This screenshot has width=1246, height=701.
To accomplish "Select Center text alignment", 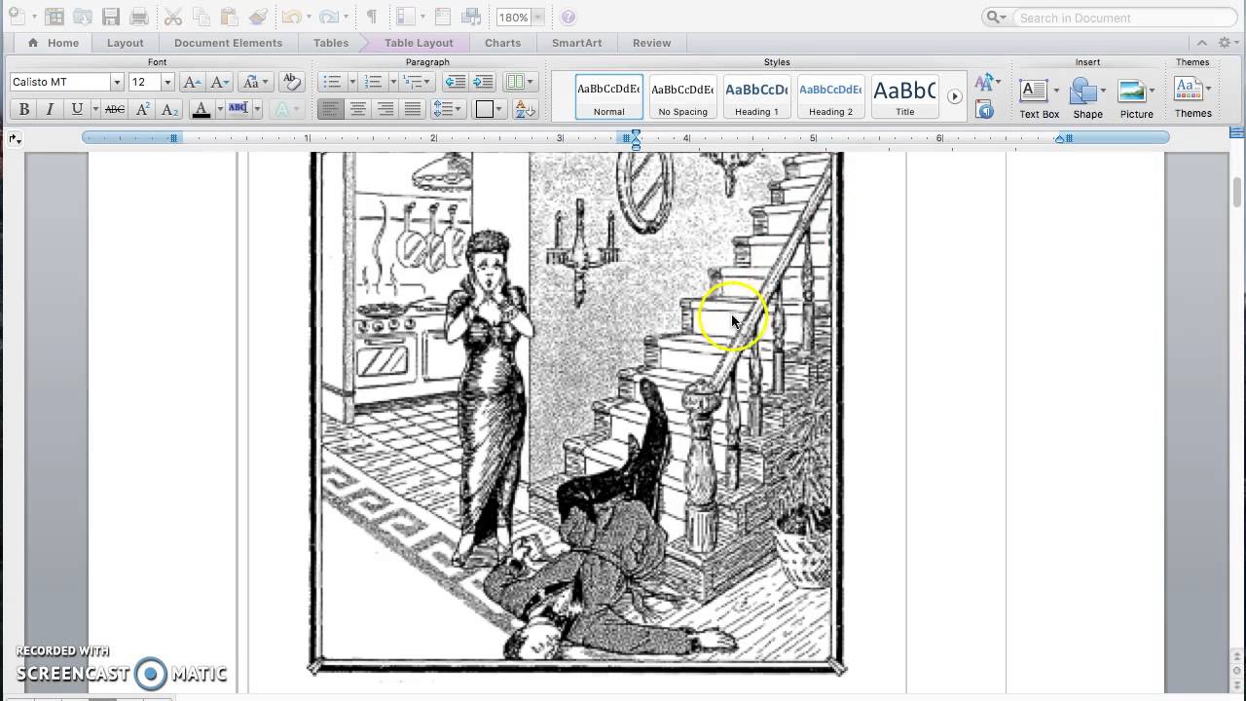I will click(x=358, y=109).
